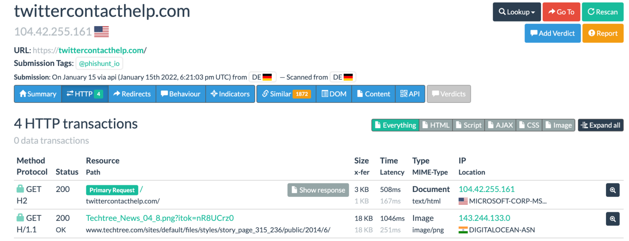Select the HTTP tab
Viewport: 629px width, 241px height.
click(85, 94)
